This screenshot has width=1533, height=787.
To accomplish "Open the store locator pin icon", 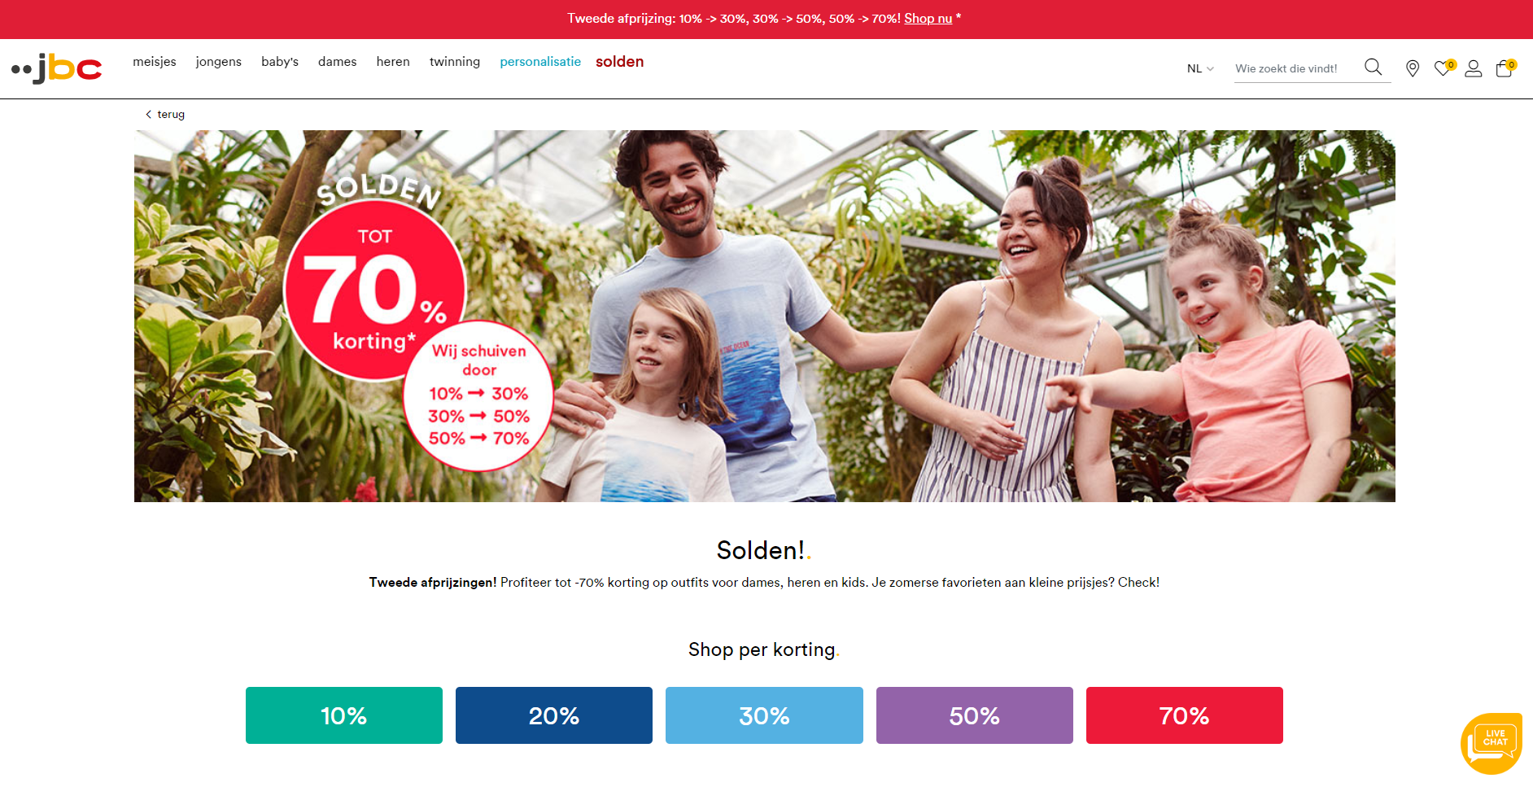I will coord(1413,68).
